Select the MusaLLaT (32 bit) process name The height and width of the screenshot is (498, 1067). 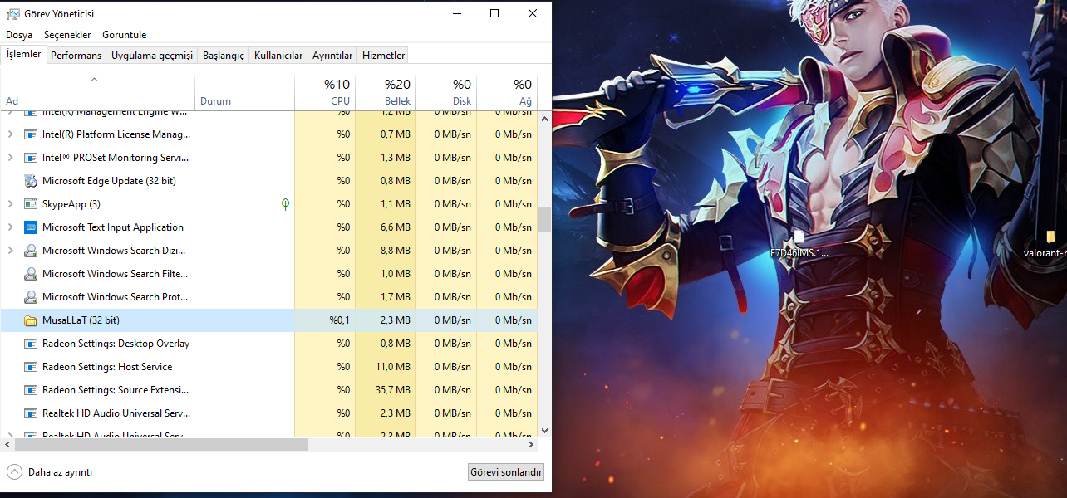coord(81,320)
